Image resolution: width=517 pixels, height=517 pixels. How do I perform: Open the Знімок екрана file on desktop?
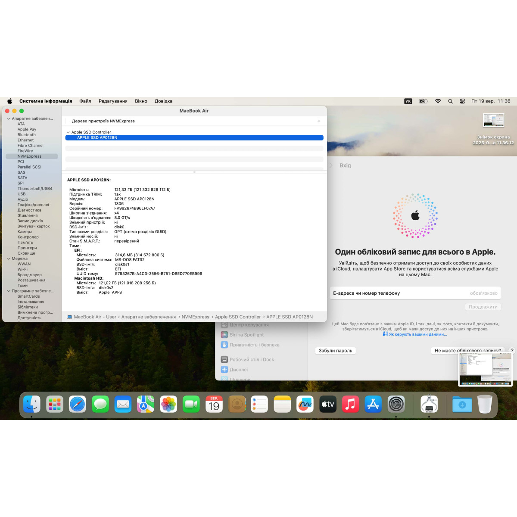(493, 129)
